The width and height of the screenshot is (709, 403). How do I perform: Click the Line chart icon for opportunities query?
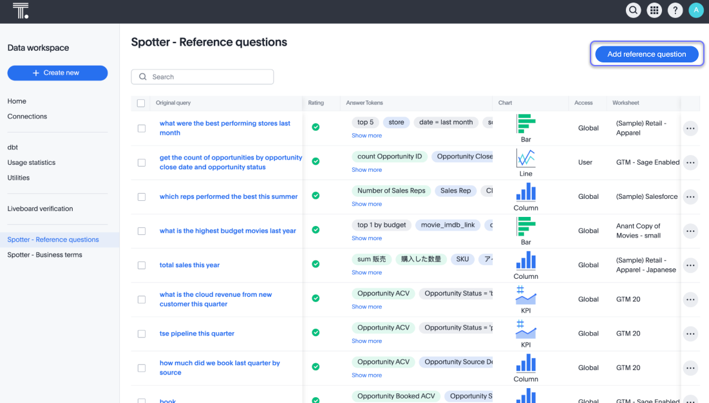(525, 158)
